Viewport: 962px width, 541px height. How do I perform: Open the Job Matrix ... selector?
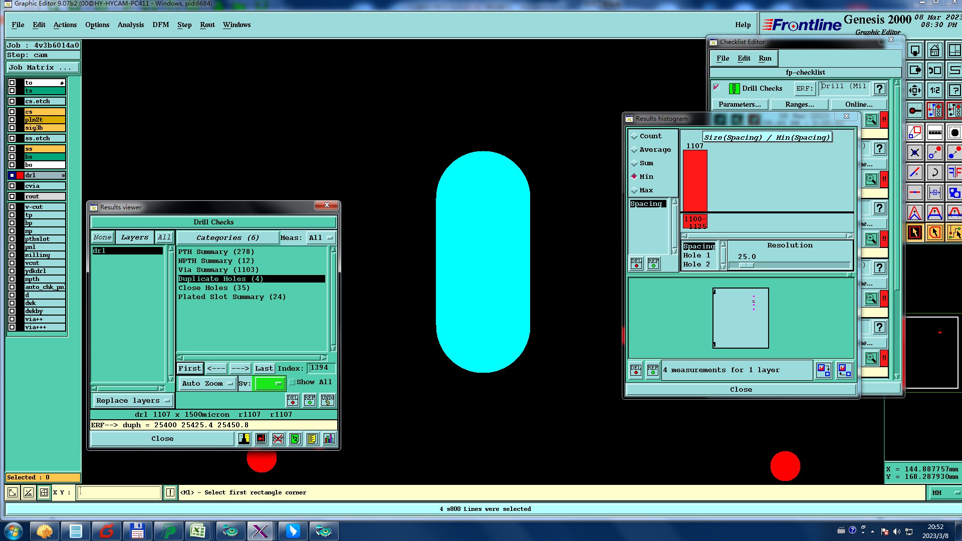point(43,68)
